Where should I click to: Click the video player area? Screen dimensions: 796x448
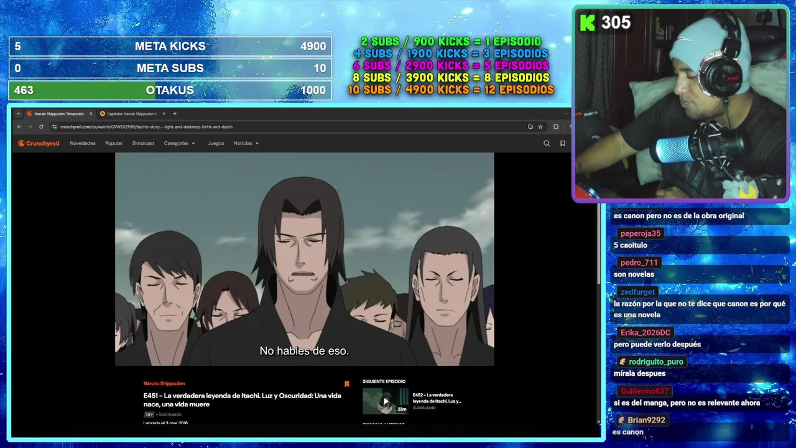pyautogui.click(x=304, y=259)
